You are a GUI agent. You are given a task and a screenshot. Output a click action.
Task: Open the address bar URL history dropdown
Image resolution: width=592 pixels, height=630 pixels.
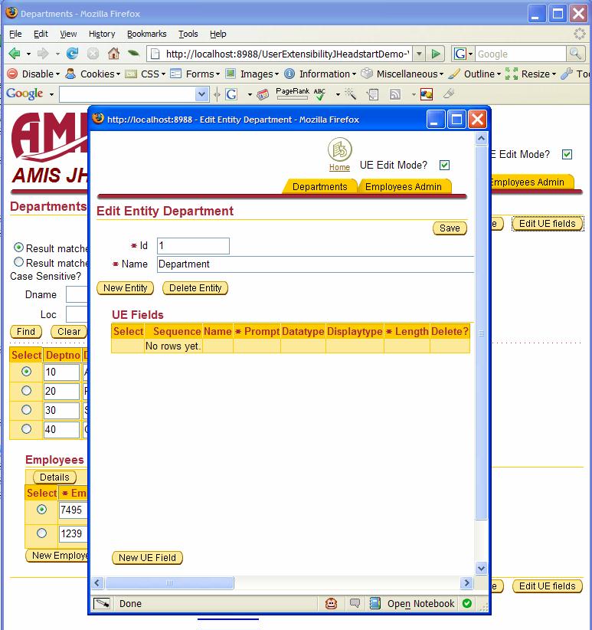[x=419, y=54]
